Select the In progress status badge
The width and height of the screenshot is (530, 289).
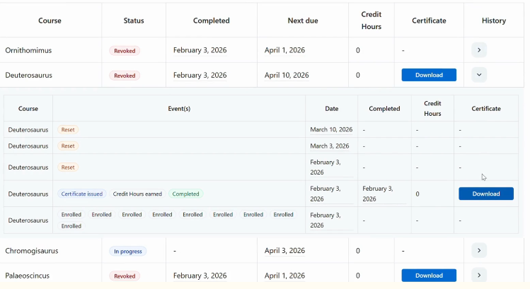[127, 251]
